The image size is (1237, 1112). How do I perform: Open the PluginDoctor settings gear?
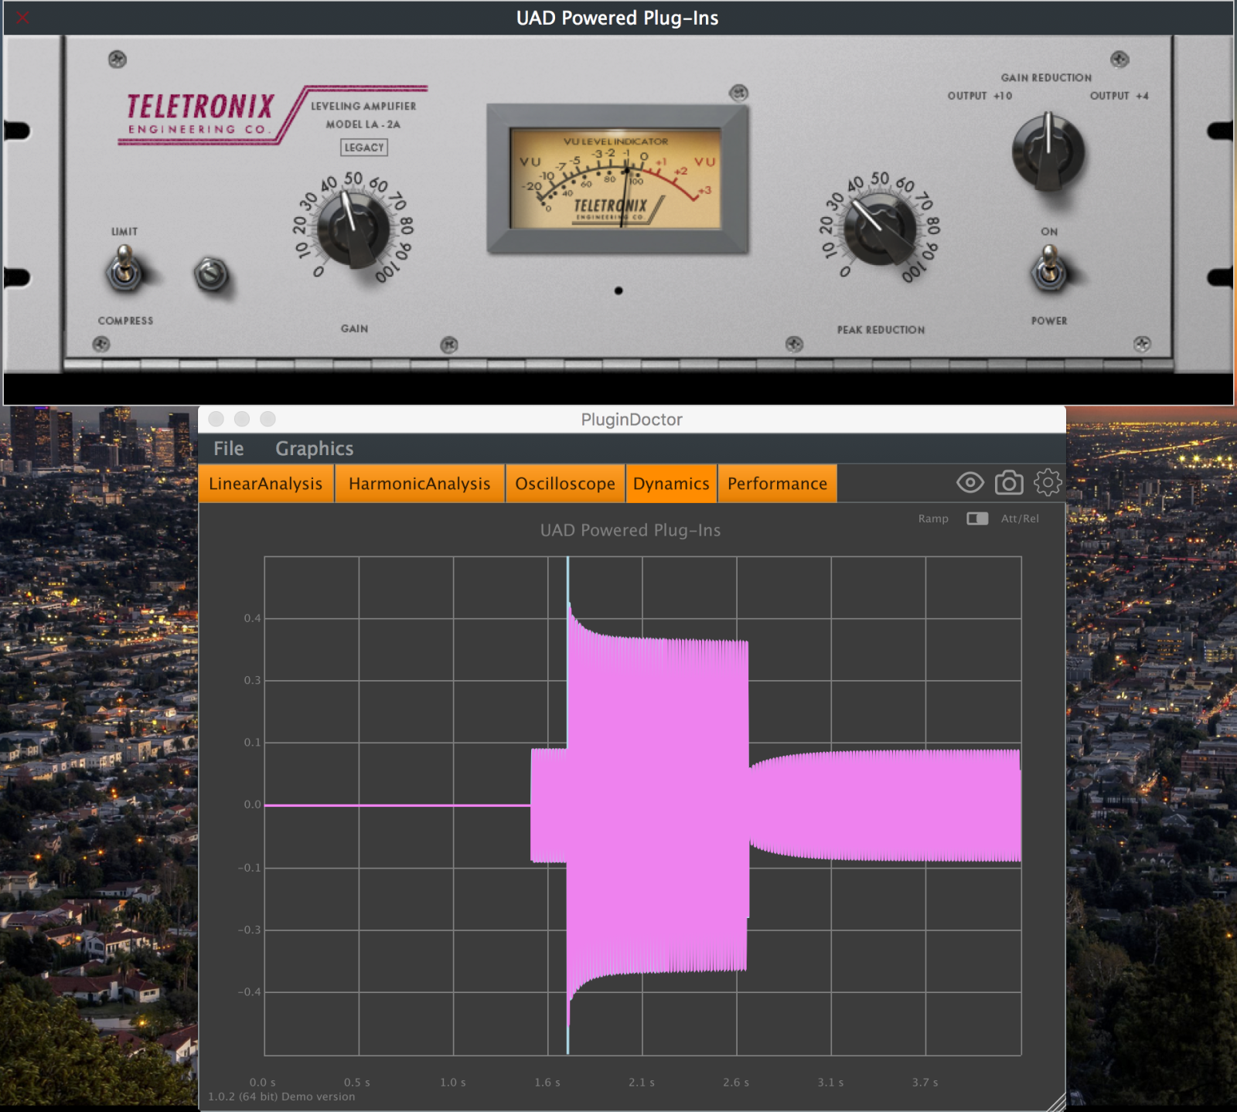(x=1048, y=482)
